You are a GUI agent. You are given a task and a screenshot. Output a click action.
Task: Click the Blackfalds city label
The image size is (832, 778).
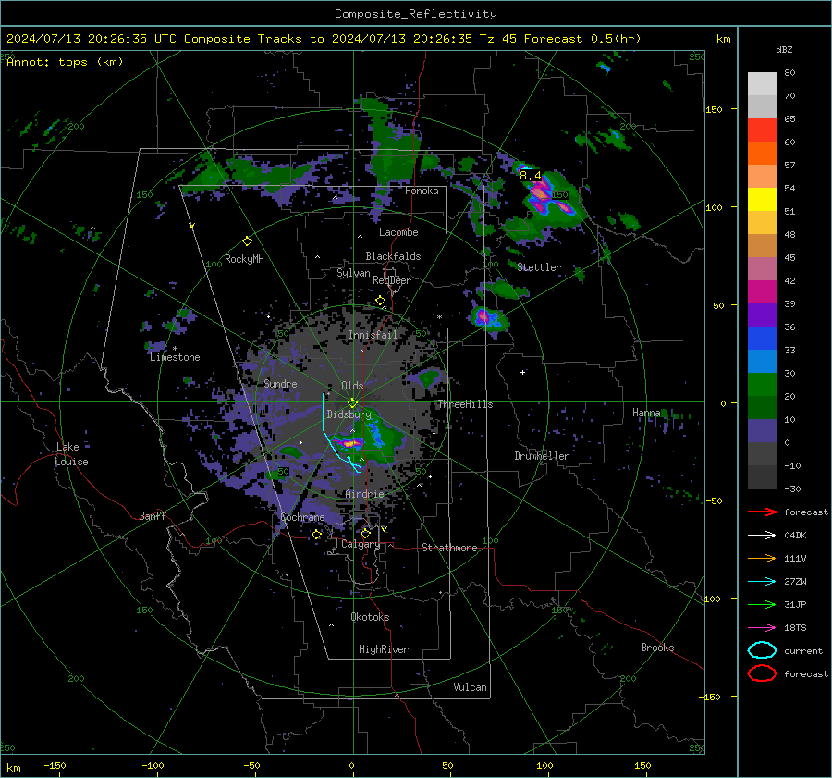(x=393, y=256)
